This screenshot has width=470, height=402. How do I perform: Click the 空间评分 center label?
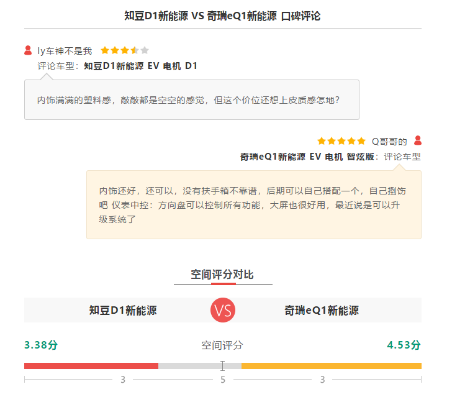[x=222, y=345]
